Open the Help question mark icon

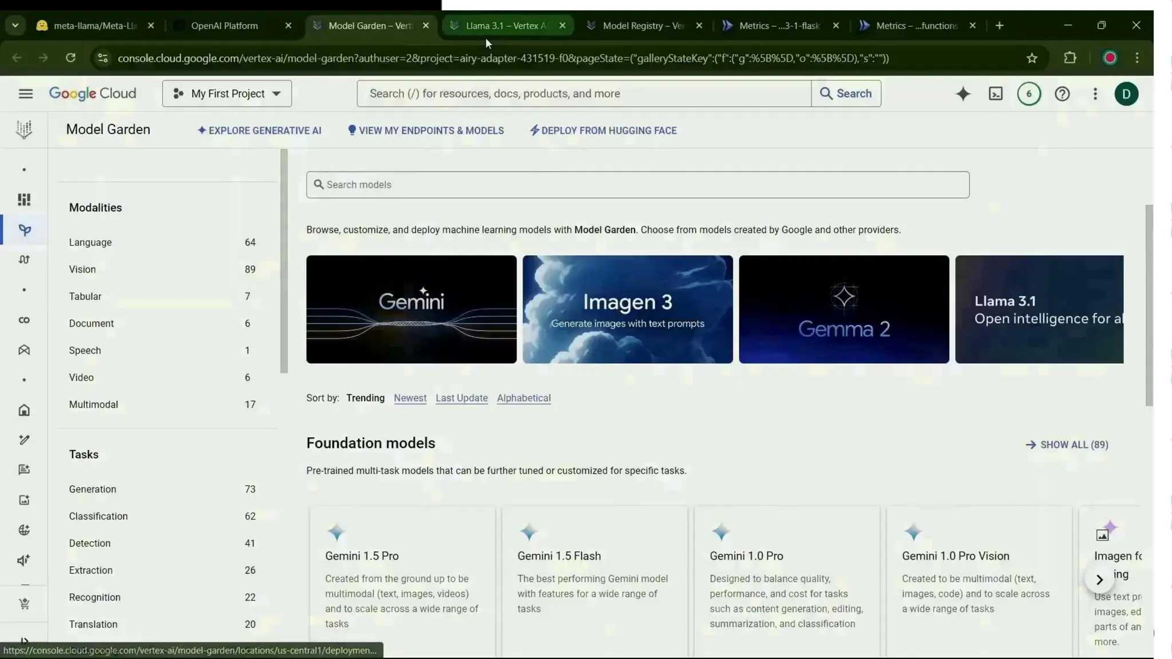(1062, 94)
